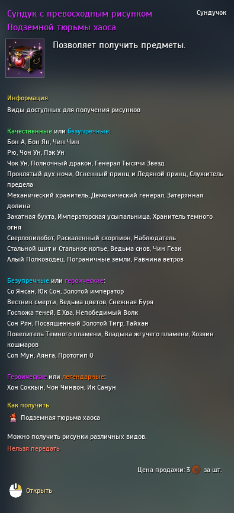Image resolution: width=234 pixels, height=513 pixels.
Task: Click the Позволяет получить предметы description
Action: [119, 46]
